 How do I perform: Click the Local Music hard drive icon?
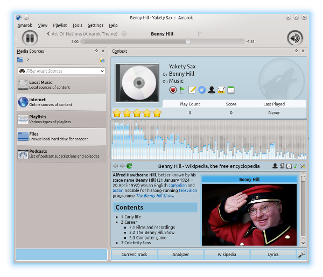coord(23,85)
